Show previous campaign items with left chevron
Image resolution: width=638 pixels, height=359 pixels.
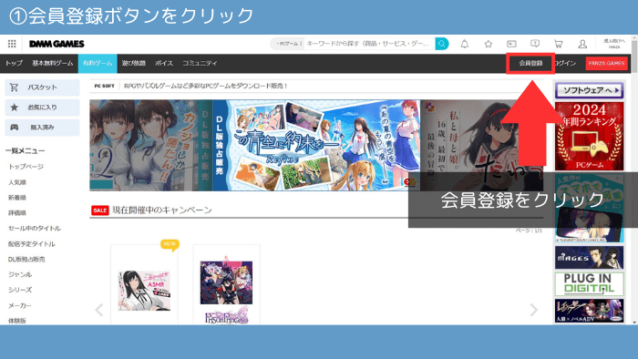click(98, 310)
